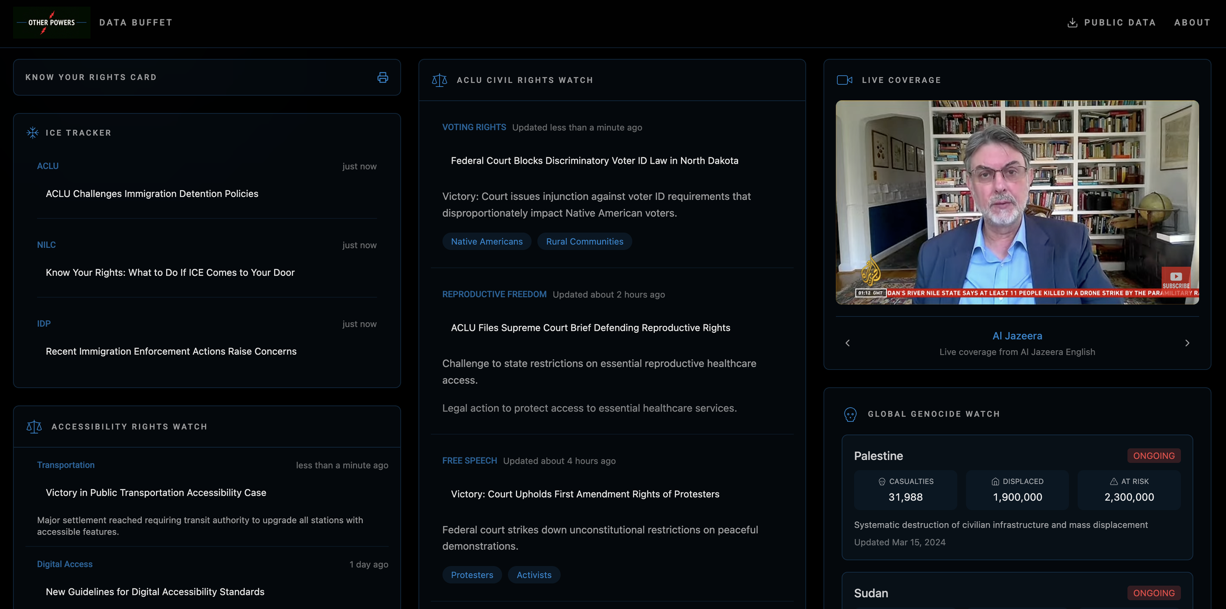
Task: Select the Rural Communities tag
Action: point(584,242)
